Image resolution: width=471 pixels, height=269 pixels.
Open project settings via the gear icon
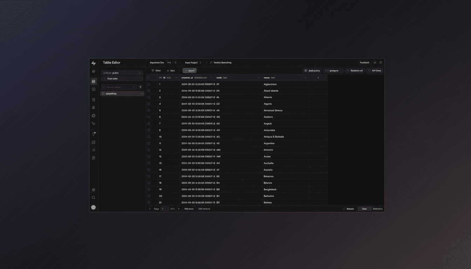[x=93, y=189]
